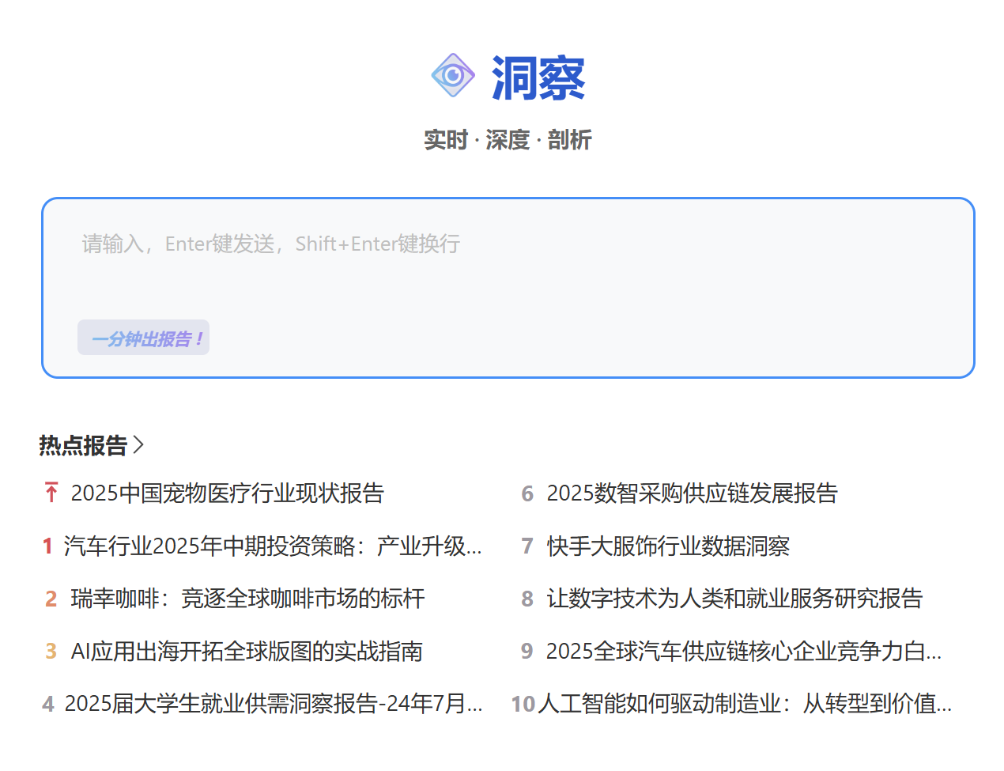1004x771 pixels.
Task: Open 让数字技术为人类和就业服务研究报告
Action: pyautogui.click(x=734, y=599)
